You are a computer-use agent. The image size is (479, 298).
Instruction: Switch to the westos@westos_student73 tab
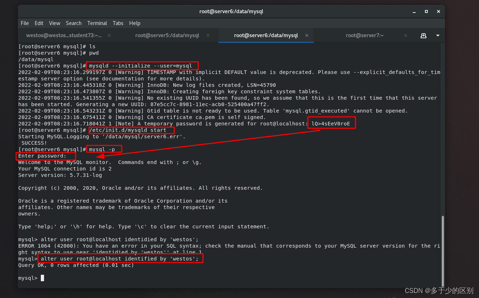coord(64,35)
